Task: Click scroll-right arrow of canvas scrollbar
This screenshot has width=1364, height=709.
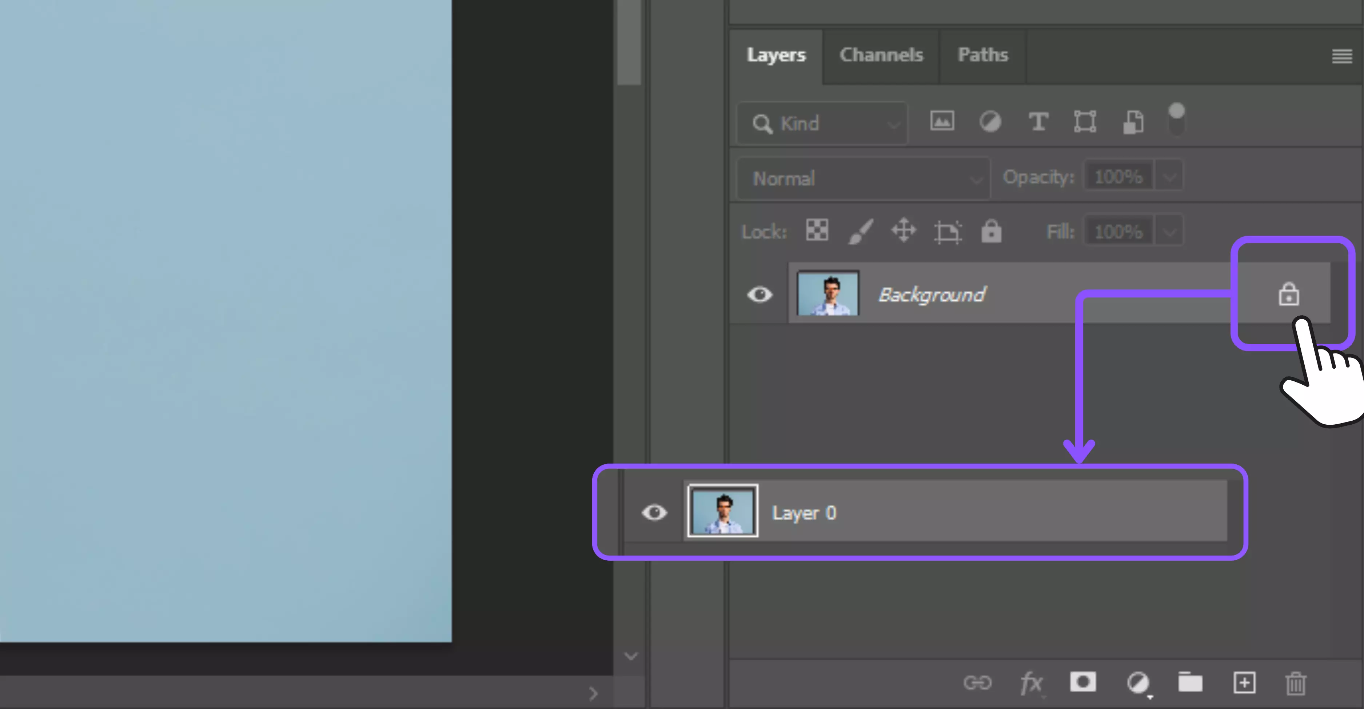Action: 594,693
